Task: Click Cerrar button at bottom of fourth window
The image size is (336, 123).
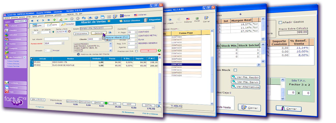Action: (289, 109)
